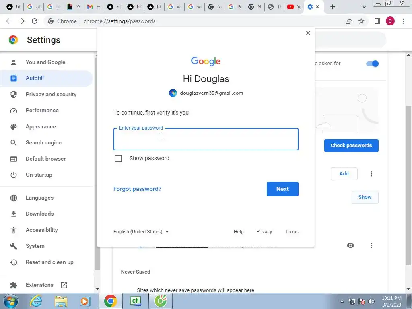Bookmark this page with the star icon
This screenshot has height=309, width=412.
click(361, 21)
